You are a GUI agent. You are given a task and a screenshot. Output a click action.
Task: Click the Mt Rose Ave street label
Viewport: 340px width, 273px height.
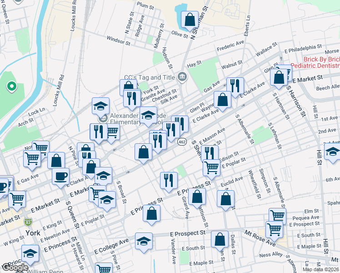[260, 239]
